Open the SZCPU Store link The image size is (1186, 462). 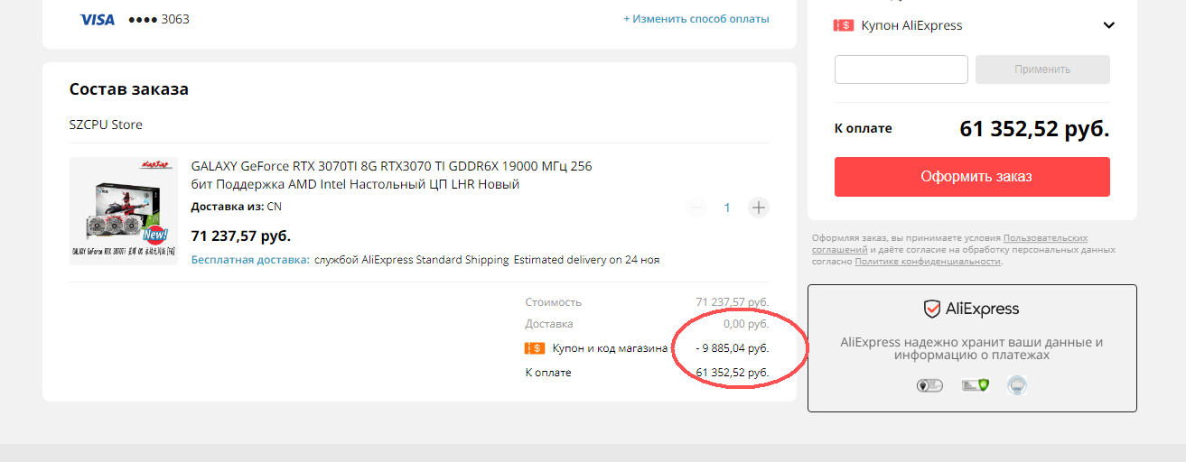pyautogui.click(x=106, y=125)
